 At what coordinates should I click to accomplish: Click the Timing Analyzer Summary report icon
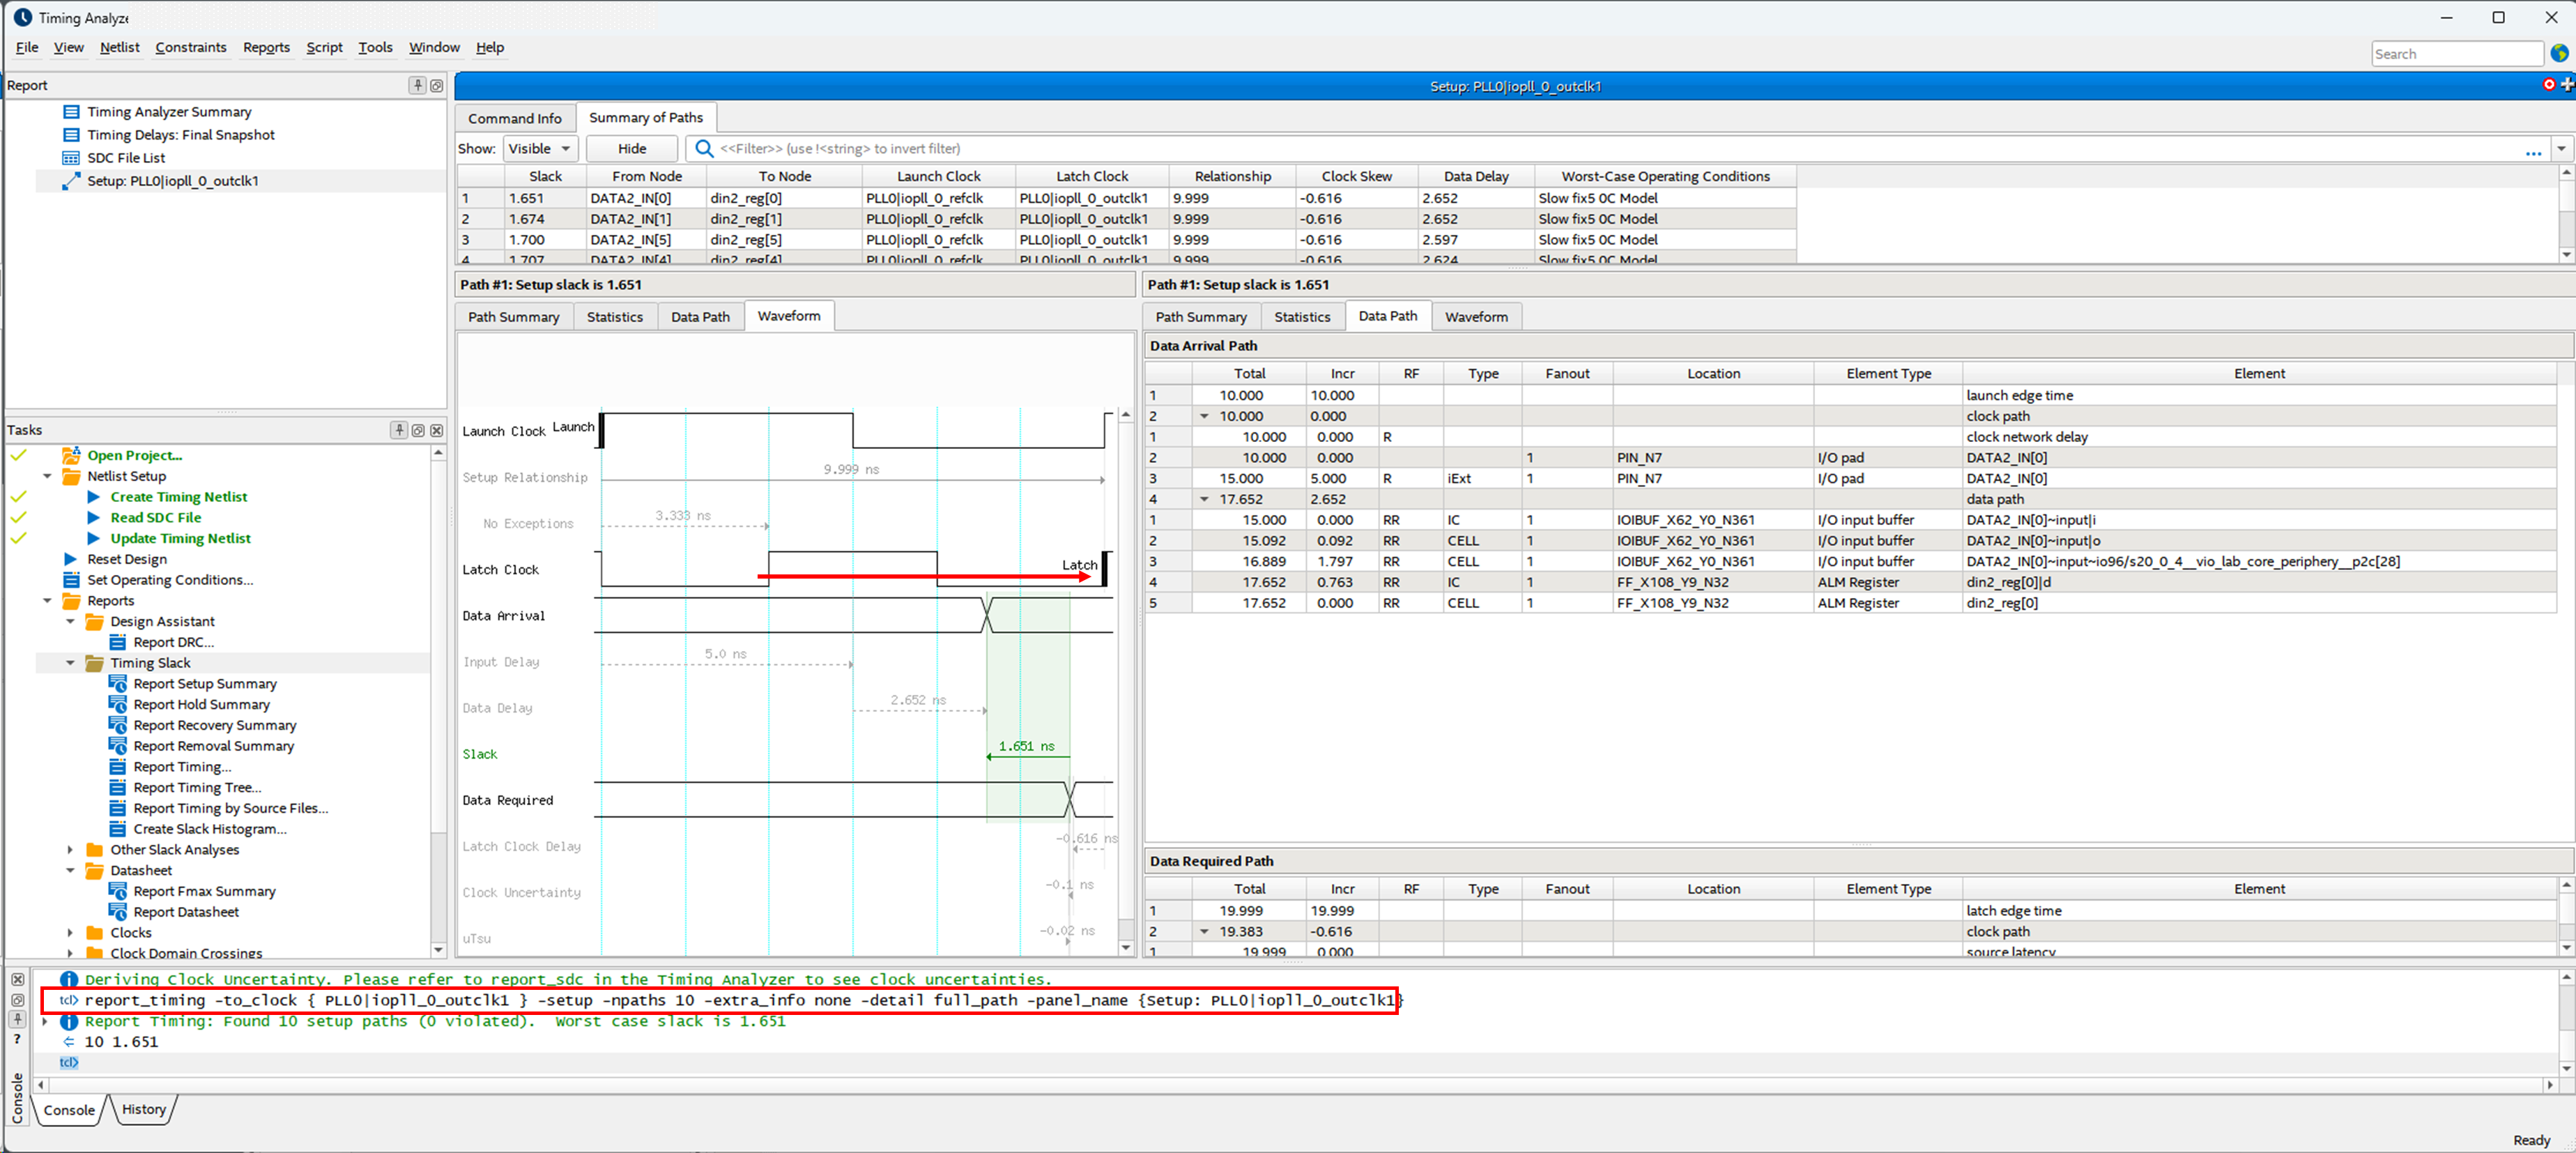pyautogui.click(x=71, y=112)
